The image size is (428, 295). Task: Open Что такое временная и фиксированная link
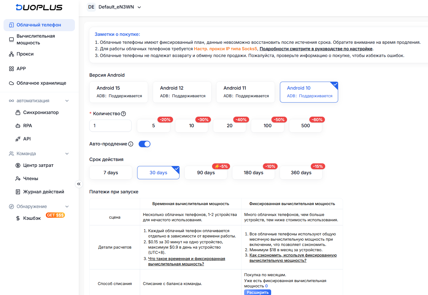[x=187, y=262]
